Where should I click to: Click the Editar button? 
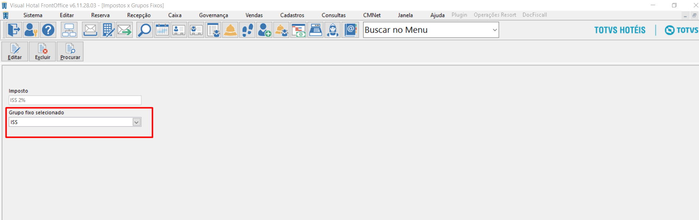pos(15,51)
